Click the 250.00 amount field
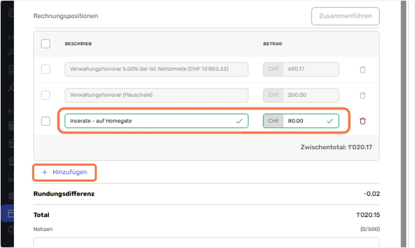 (301, 95)
